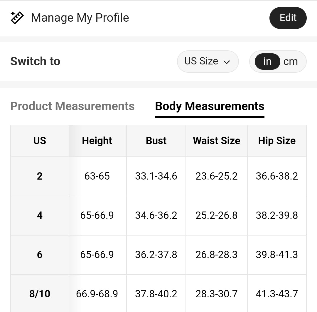Switch to the Product Measurements tab
Viewport: 317px width, 312px height.
point(72,106)
